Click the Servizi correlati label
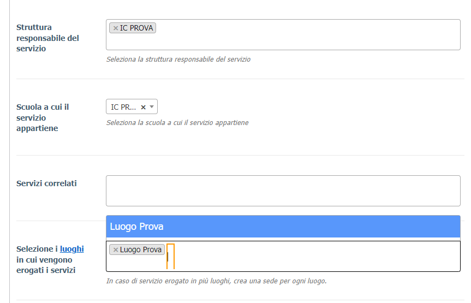 pos(46,183)
